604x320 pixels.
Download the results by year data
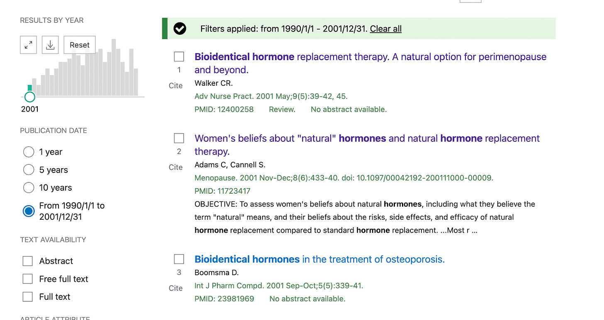point(50,45)
